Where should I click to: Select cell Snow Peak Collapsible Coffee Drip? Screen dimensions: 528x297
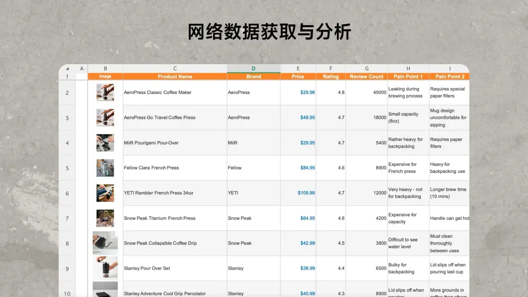(175, 243)
